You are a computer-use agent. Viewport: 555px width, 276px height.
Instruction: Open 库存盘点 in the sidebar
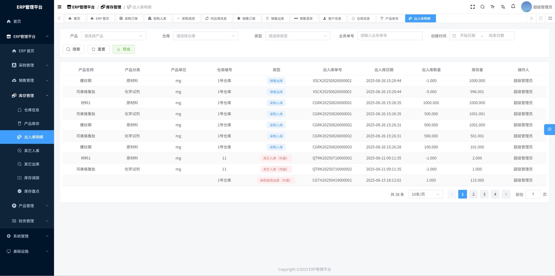pyautogui.click(x=32, y=191)
